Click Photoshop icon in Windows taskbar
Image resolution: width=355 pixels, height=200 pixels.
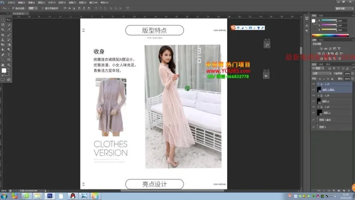click(x=50, y=195)
